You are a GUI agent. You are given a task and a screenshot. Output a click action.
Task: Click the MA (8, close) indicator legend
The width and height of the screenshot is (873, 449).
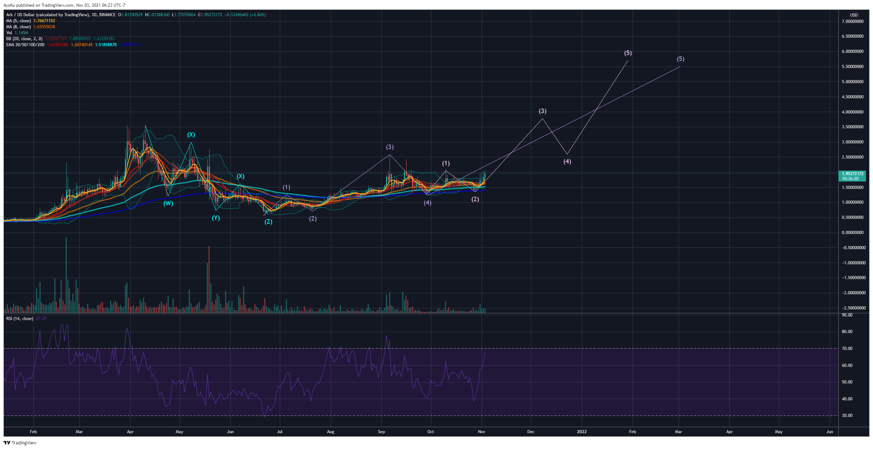click(19, 27)
